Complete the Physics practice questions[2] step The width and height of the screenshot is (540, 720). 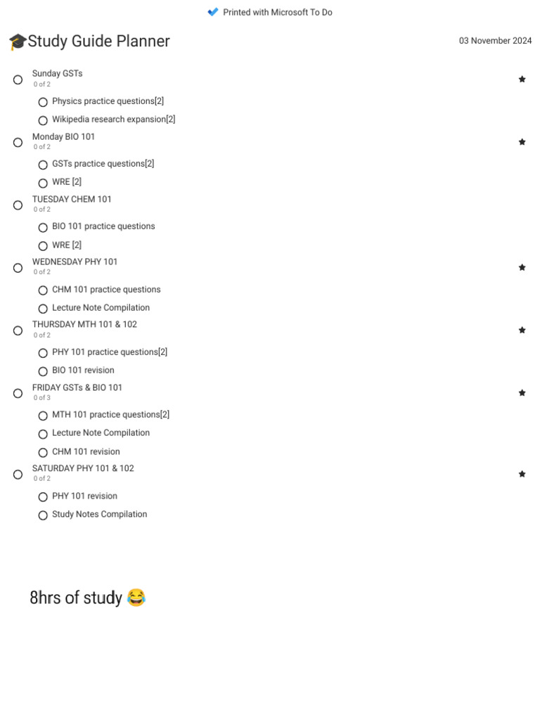coord(43,102)
